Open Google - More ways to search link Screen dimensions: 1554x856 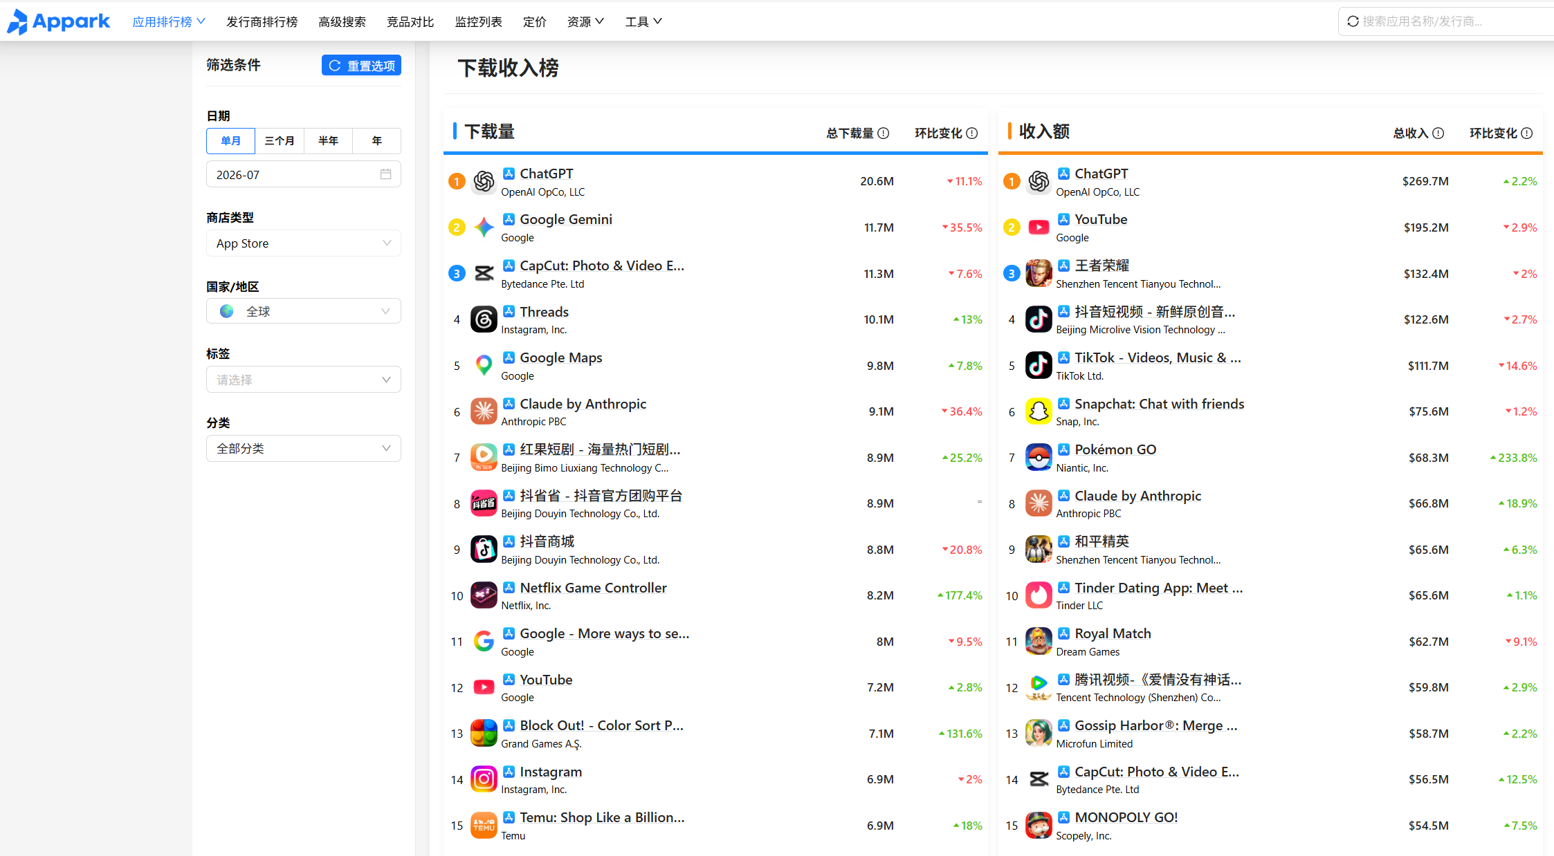[605, 633]
